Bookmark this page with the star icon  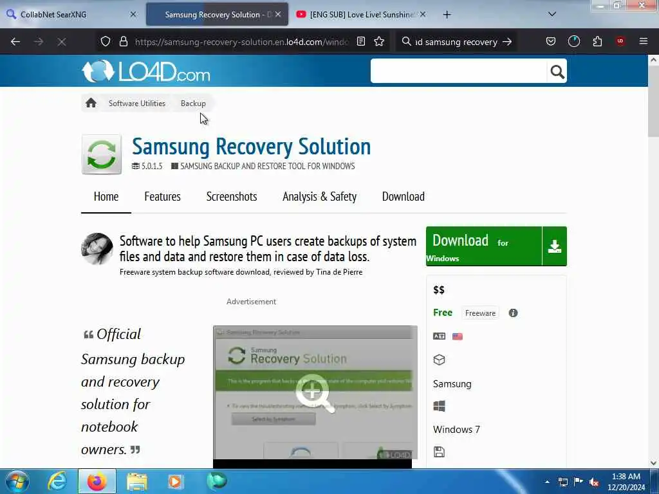(379, 41)
